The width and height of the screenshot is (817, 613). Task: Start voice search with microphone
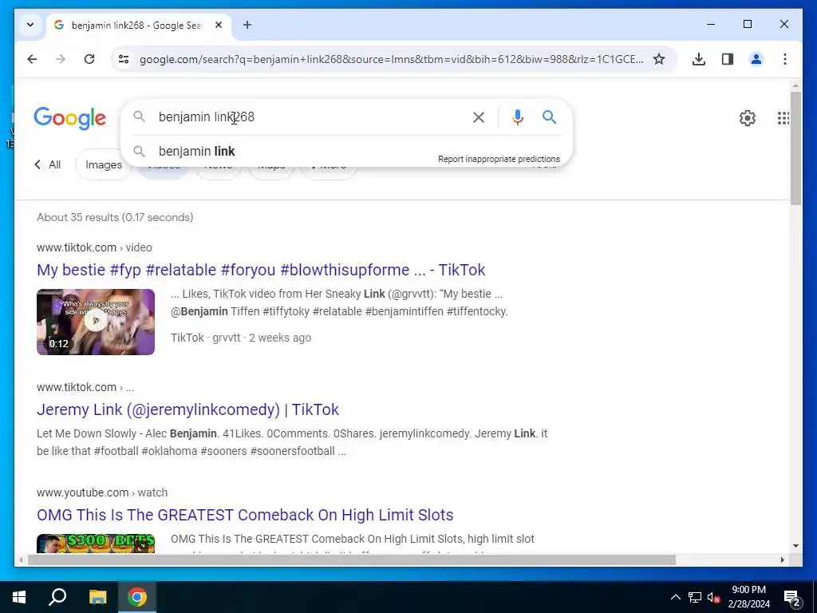[x=517, y=117]
